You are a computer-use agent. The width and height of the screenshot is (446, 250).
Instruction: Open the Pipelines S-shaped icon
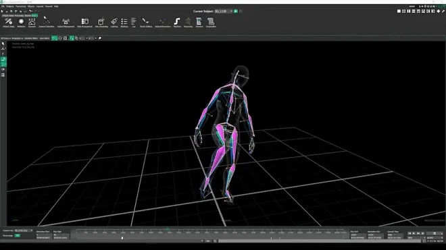coord(177,22)
